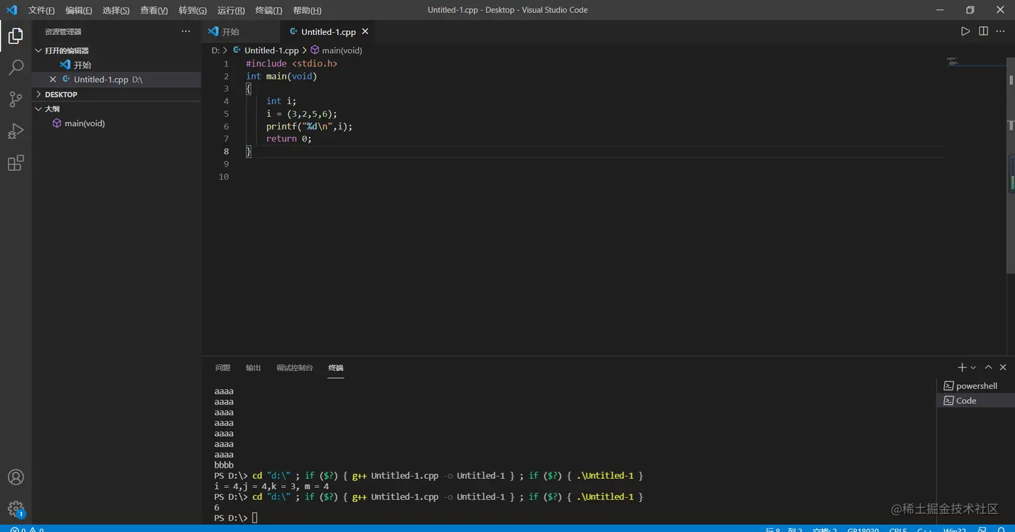Screen dimensions: 1015x532
Task: Click the minimap code preview
Action: (x=953, y=61)
